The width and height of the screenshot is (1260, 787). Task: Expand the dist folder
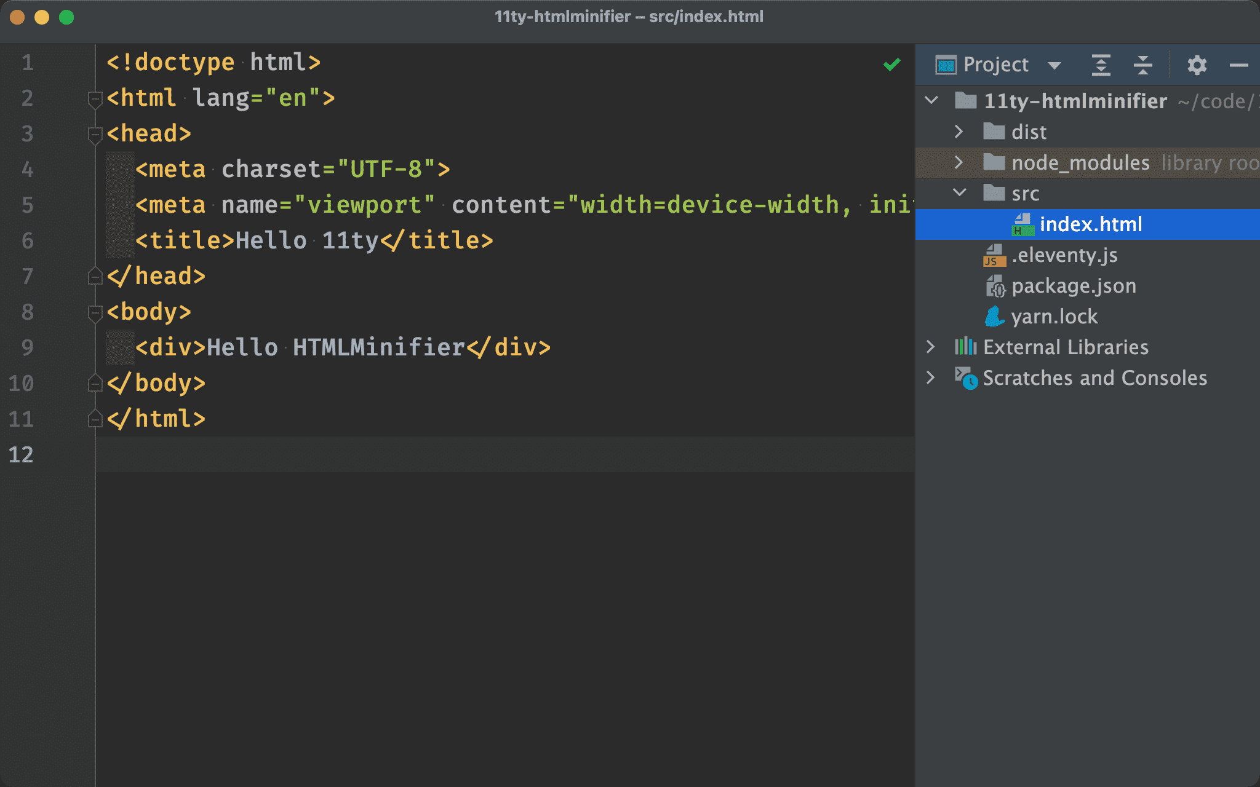coord(959,131)
